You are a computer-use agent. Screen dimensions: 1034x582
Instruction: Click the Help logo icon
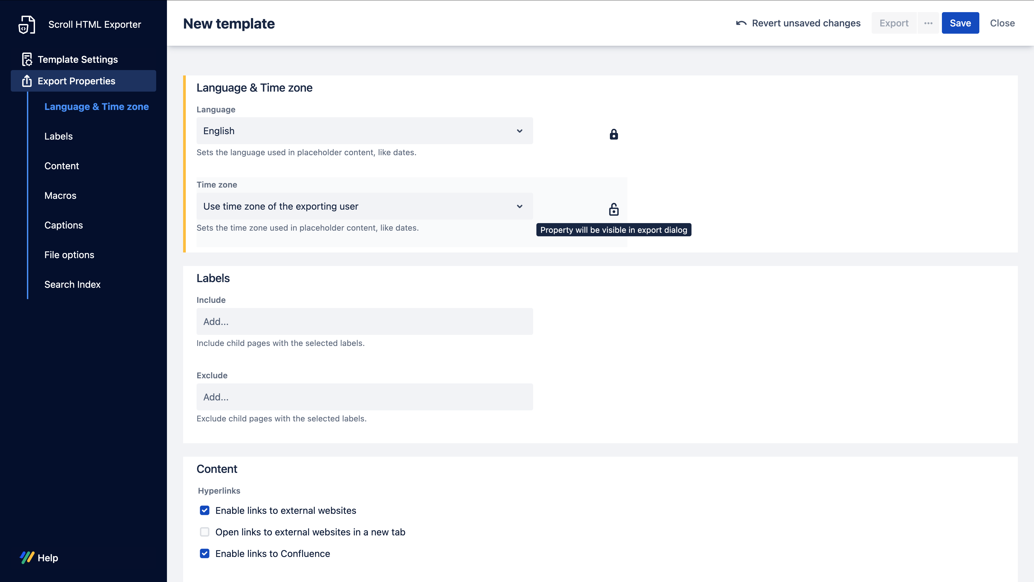click(27, 557)
